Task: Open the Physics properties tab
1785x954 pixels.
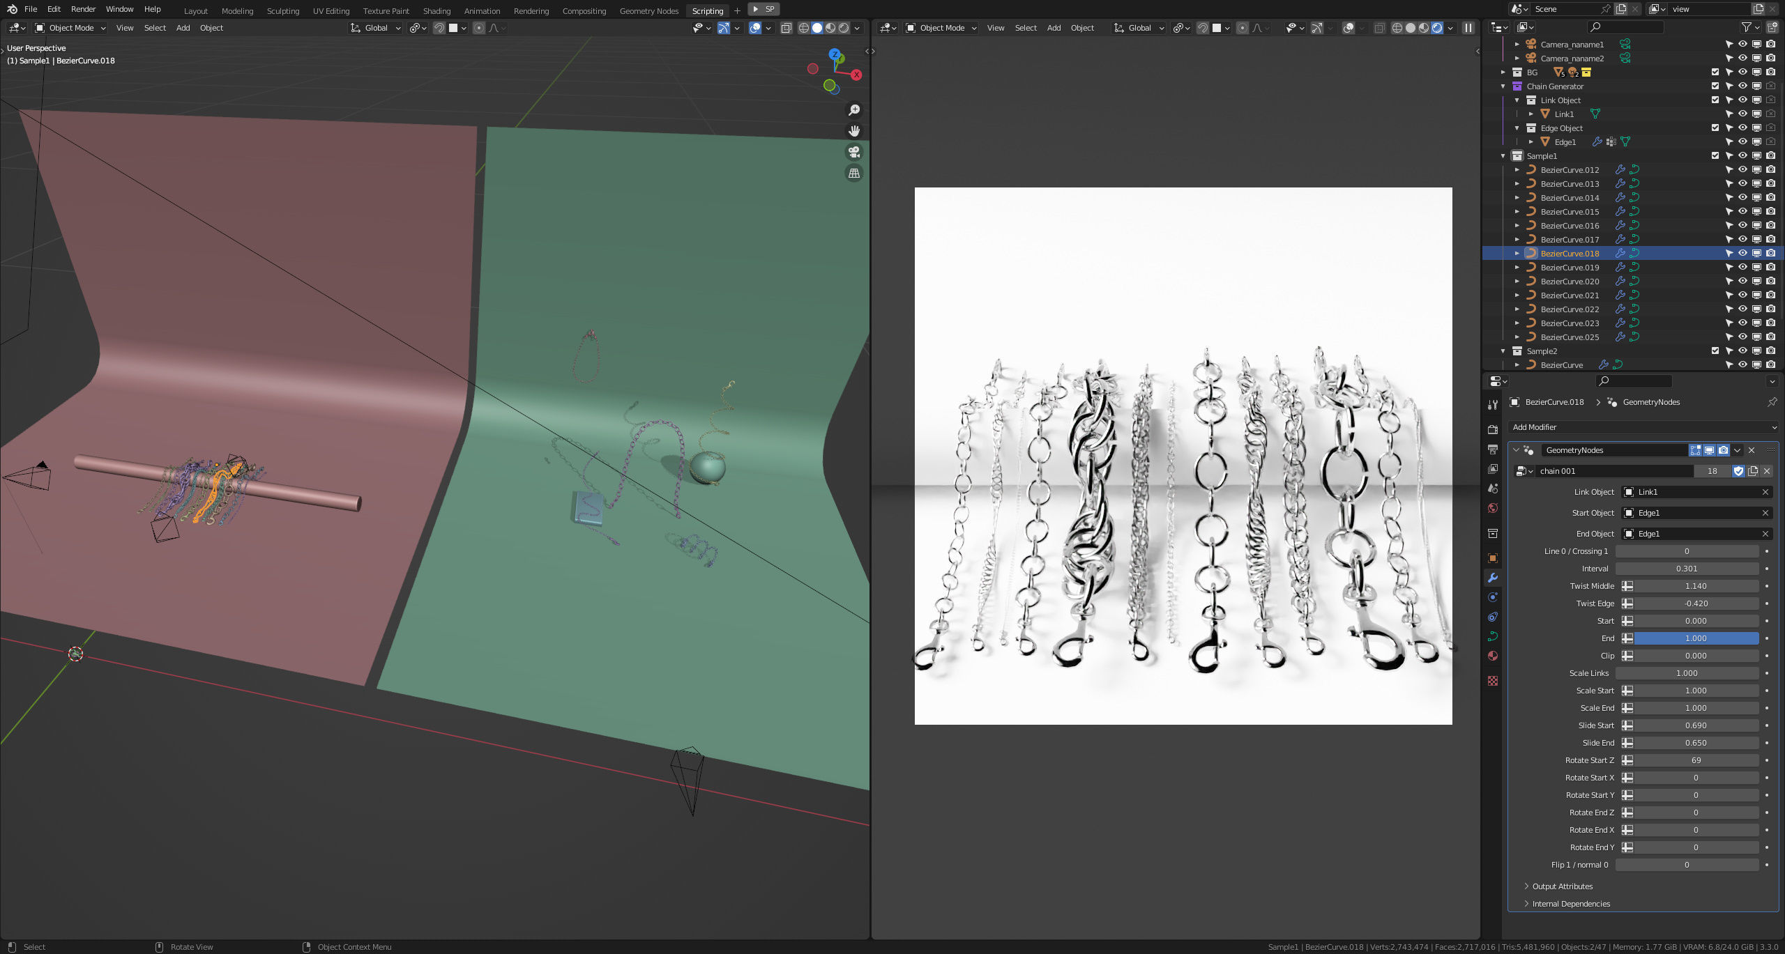Action: click(1493, 617)
